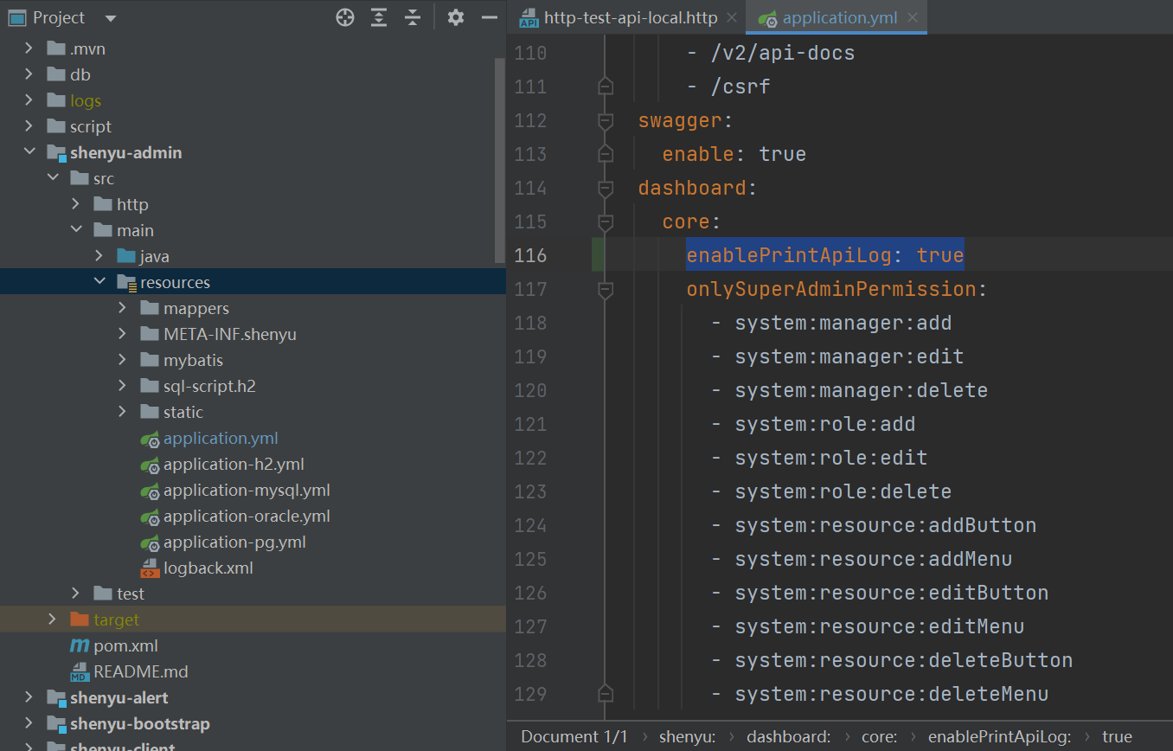Open the Project panel settings gear
The height and width of the screenshot is (751, 1173).
point(456,17)
